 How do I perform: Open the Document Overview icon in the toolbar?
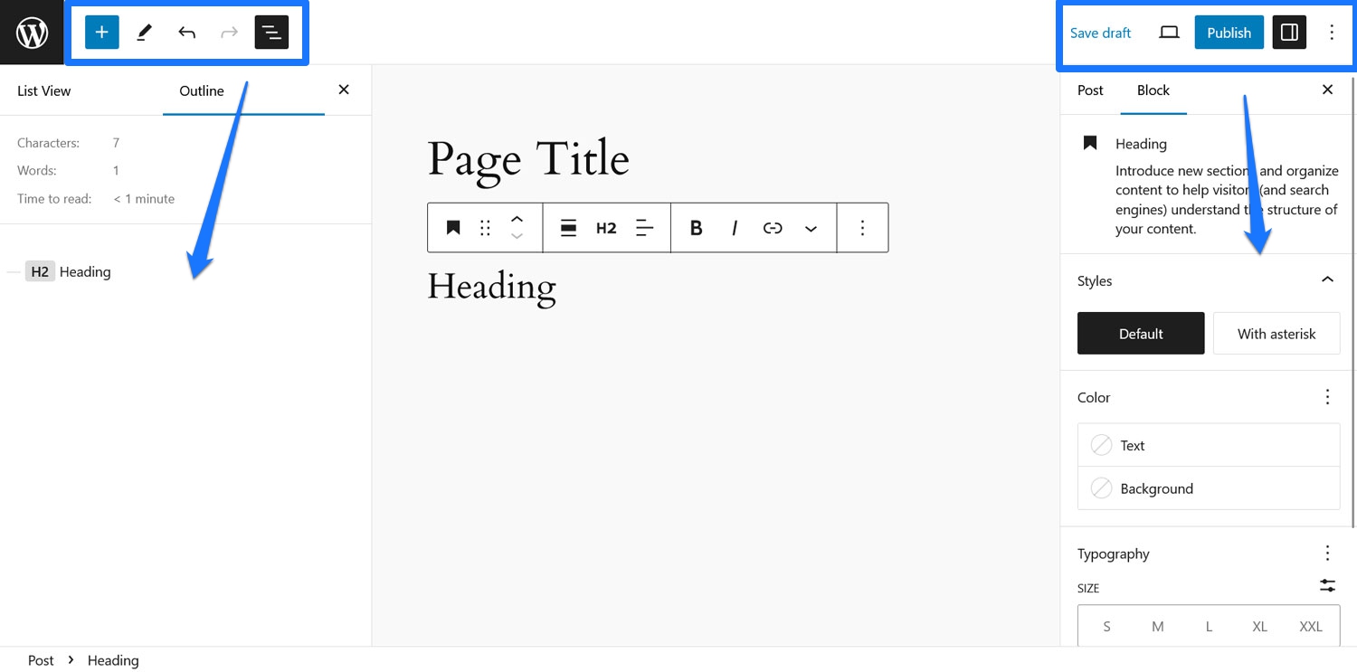point(271,32)
